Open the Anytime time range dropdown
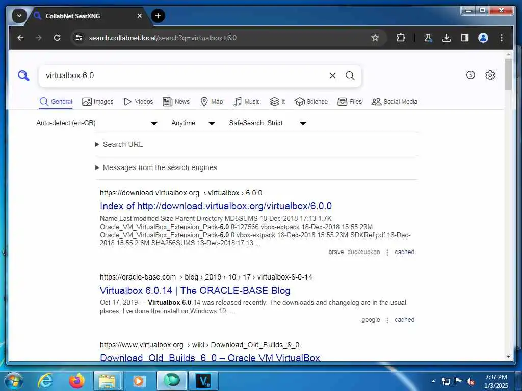 (193, 123)
